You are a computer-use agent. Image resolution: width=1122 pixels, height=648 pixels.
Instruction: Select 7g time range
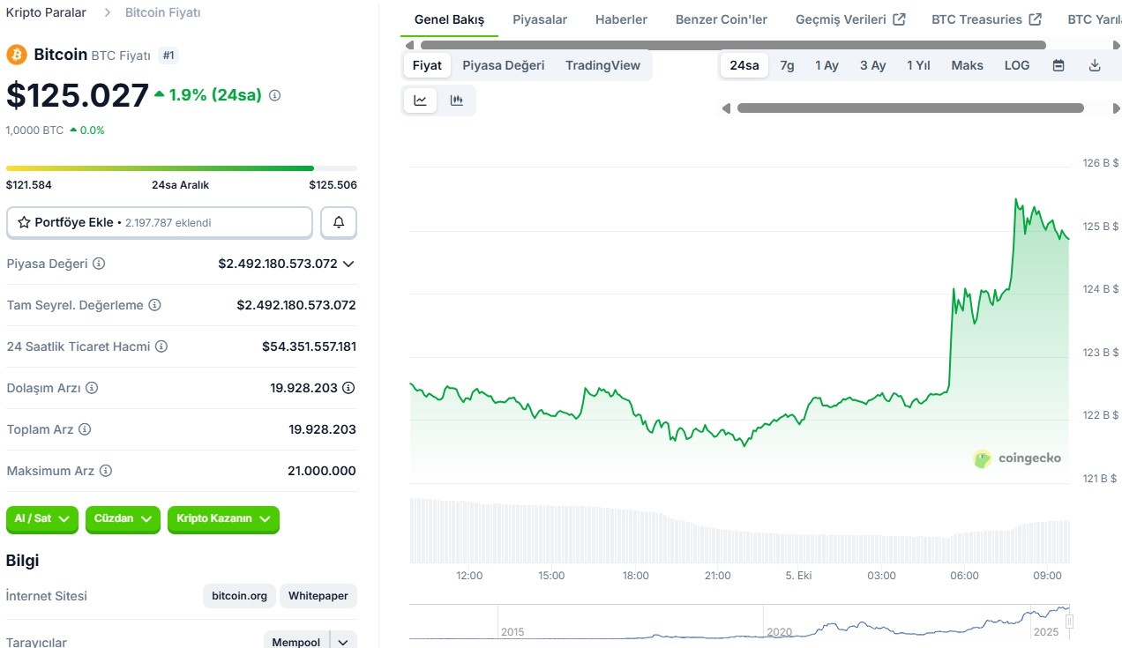pyautogui.click(x=787, y=65)
